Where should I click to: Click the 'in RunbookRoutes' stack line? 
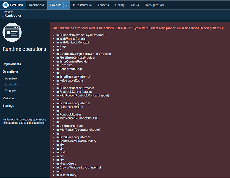click(x=69, y=115)
